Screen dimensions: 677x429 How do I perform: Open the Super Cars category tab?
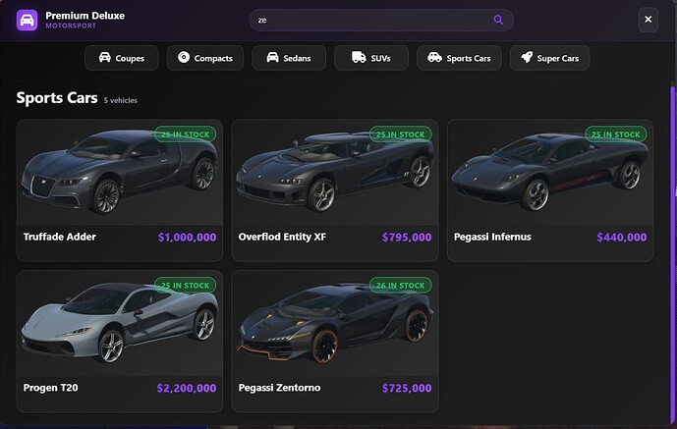(x=549, y=58)
